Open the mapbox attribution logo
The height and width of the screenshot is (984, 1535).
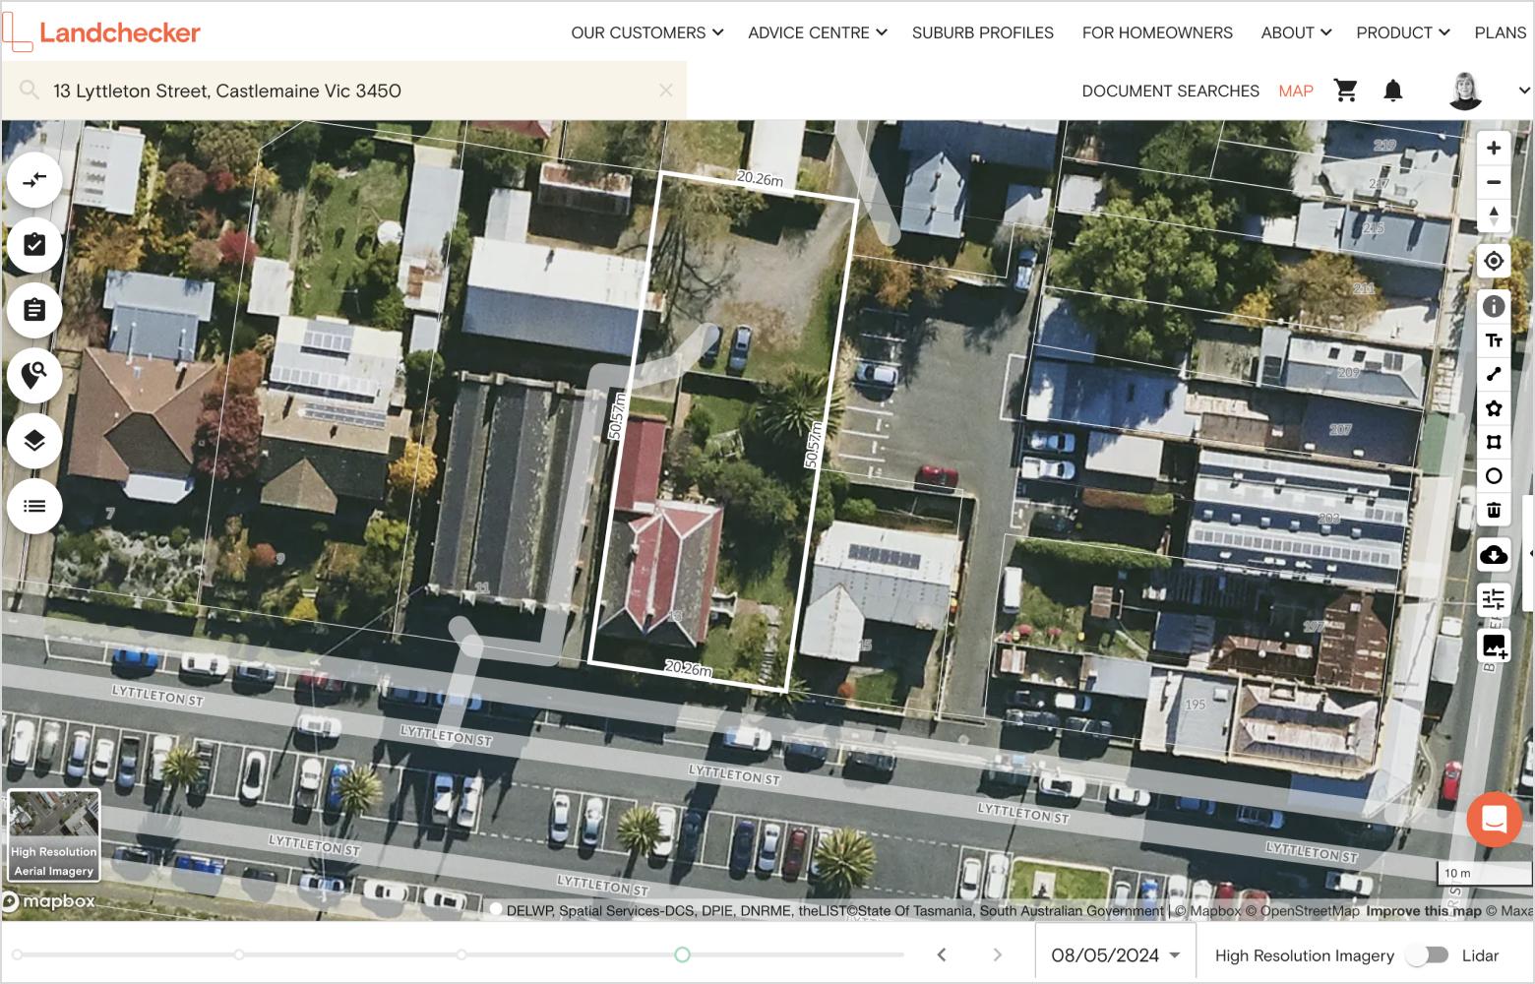(x=49, y=900)
